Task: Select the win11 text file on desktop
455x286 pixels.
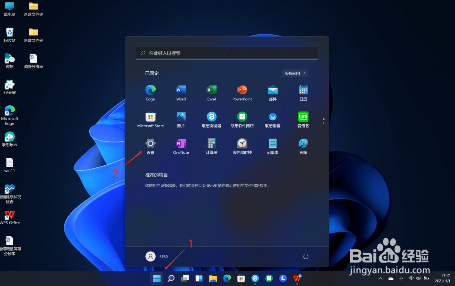Action: 10,165
